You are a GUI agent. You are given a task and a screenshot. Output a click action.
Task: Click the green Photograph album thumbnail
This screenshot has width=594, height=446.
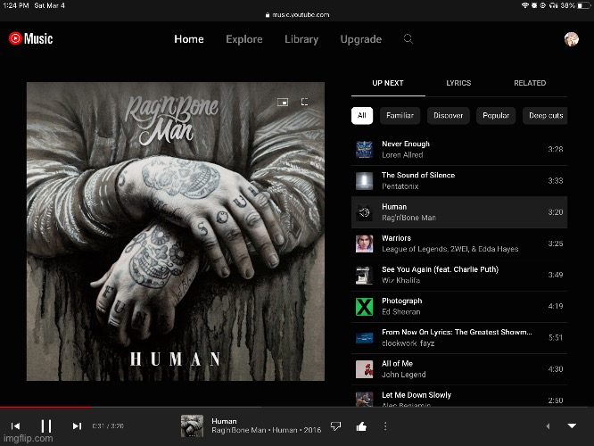(x=365, y=307)
